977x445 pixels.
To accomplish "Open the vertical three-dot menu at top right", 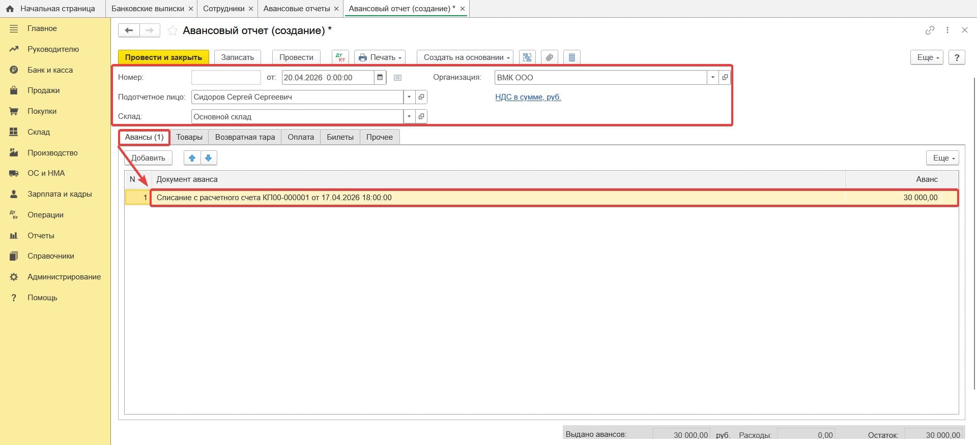I will coord(947,30).
